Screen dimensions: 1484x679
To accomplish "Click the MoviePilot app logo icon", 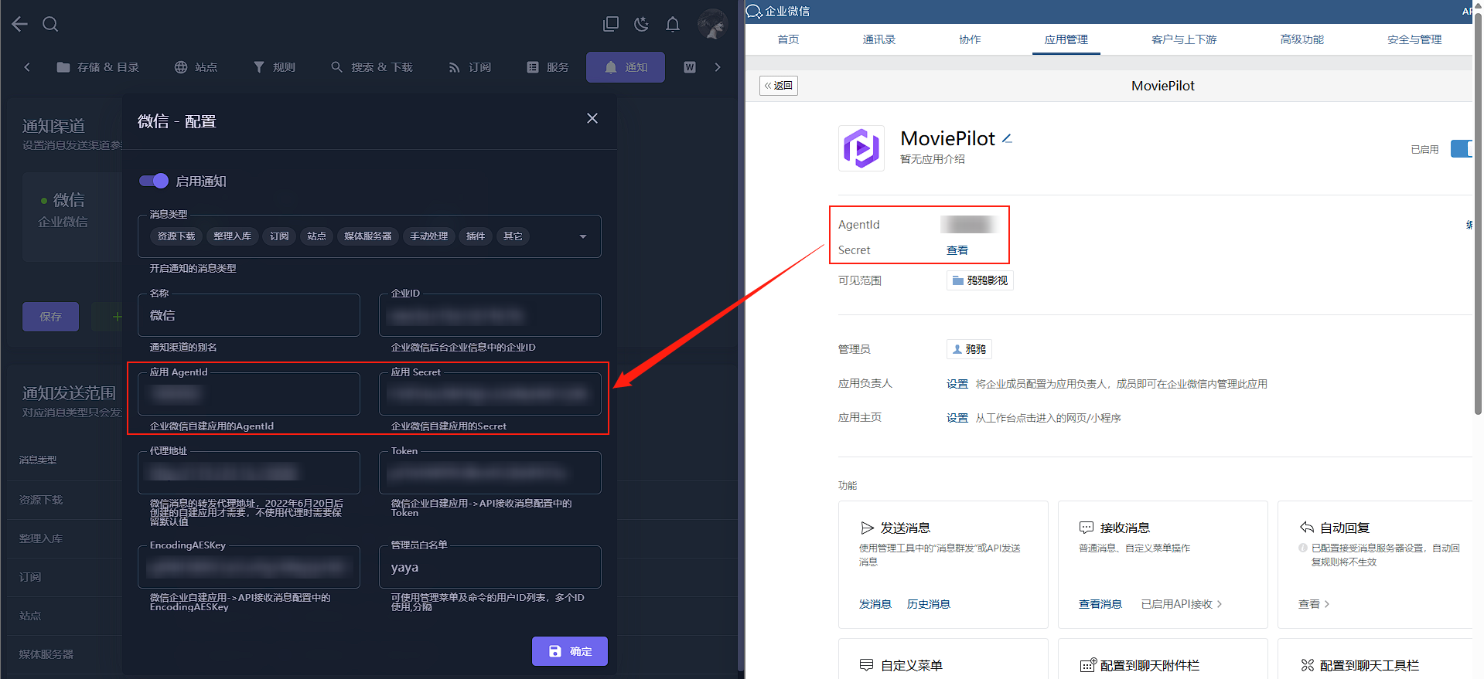I will pos(861,148).
